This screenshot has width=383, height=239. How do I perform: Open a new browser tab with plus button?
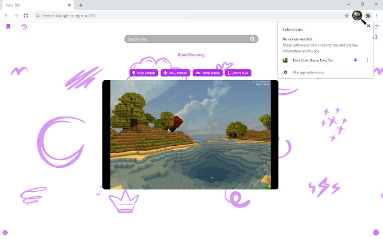81,5
